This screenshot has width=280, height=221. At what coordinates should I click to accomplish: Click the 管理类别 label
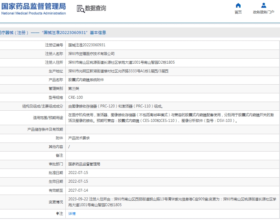[x=56, y=89]
